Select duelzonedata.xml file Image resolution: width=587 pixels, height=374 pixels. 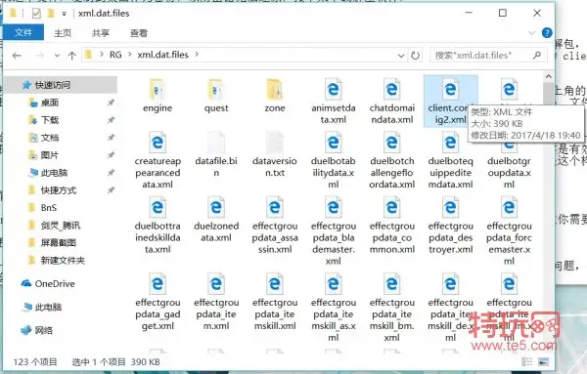tap(216, 220)
